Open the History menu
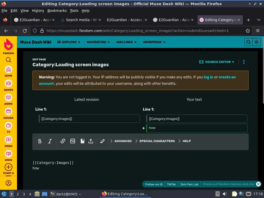 [38, 11]
